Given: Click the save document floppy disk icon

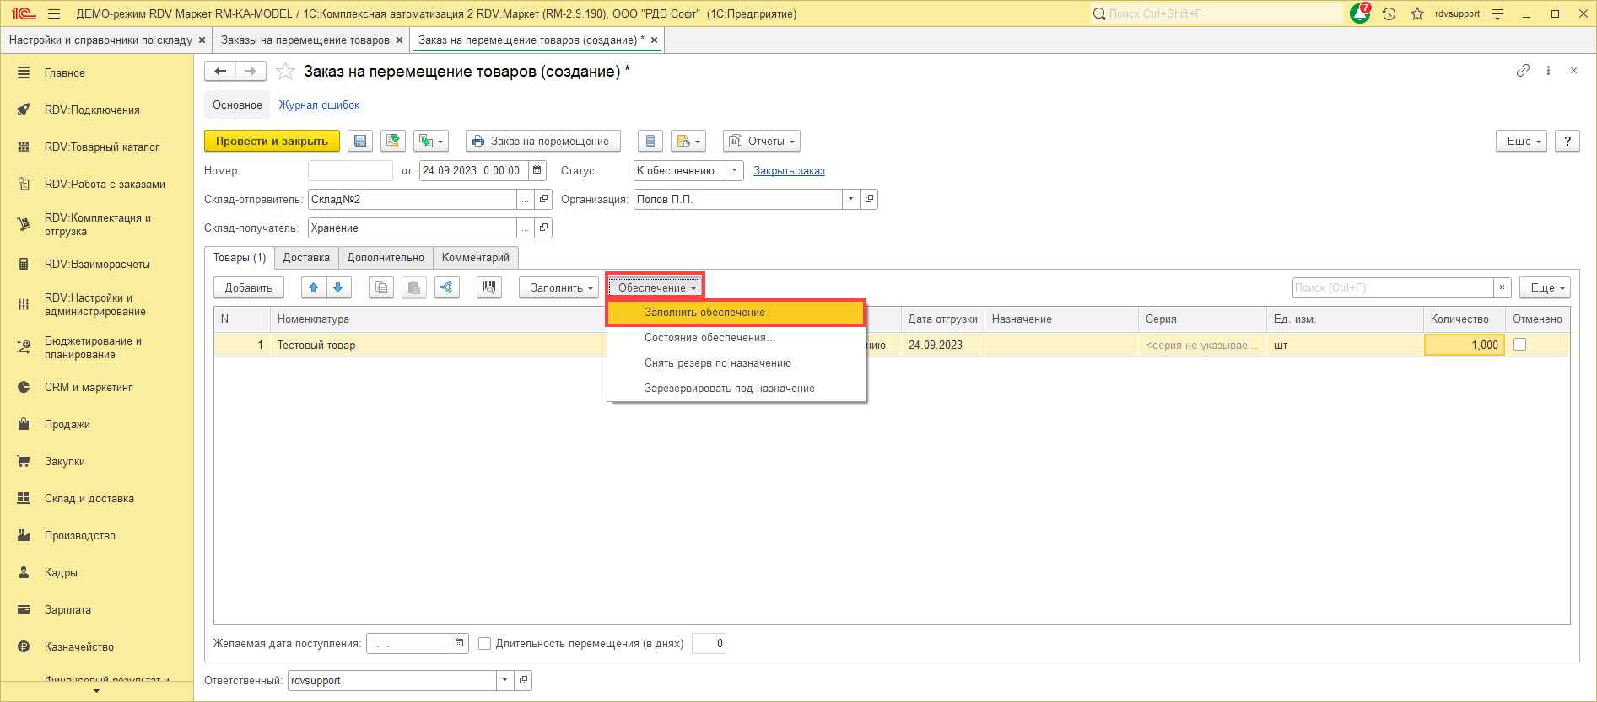Looking at the screenshot, I should click(360, 142).
